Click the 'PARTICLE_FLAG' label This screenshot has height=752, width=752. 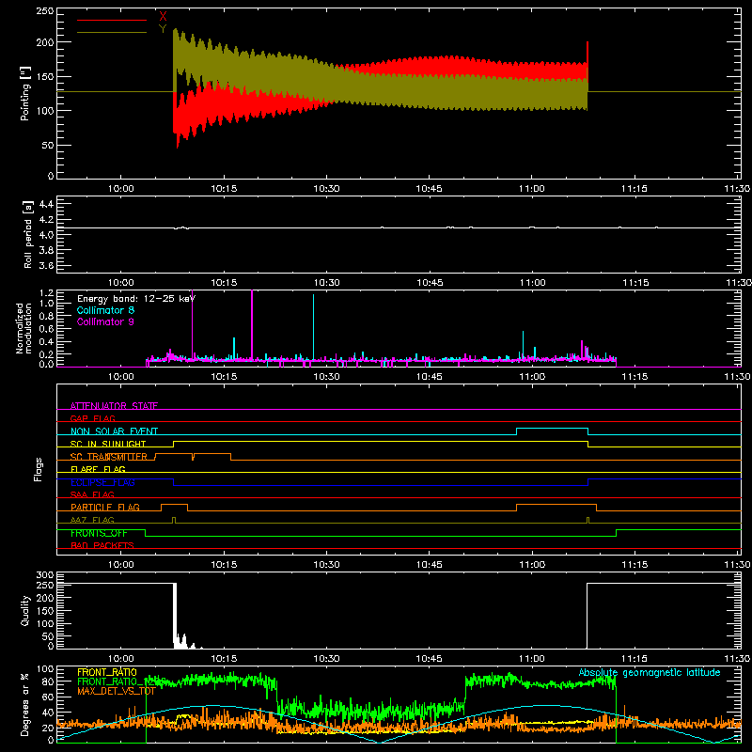tap(105, 507)
